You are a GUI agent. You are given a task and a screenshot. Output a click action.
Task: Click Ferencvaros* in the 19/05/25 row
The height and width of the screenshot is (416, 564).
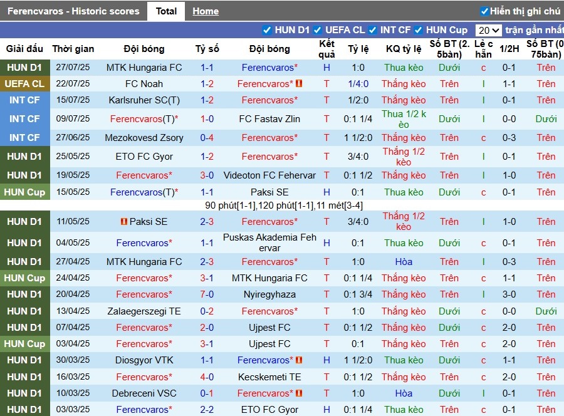pos(144,175)
